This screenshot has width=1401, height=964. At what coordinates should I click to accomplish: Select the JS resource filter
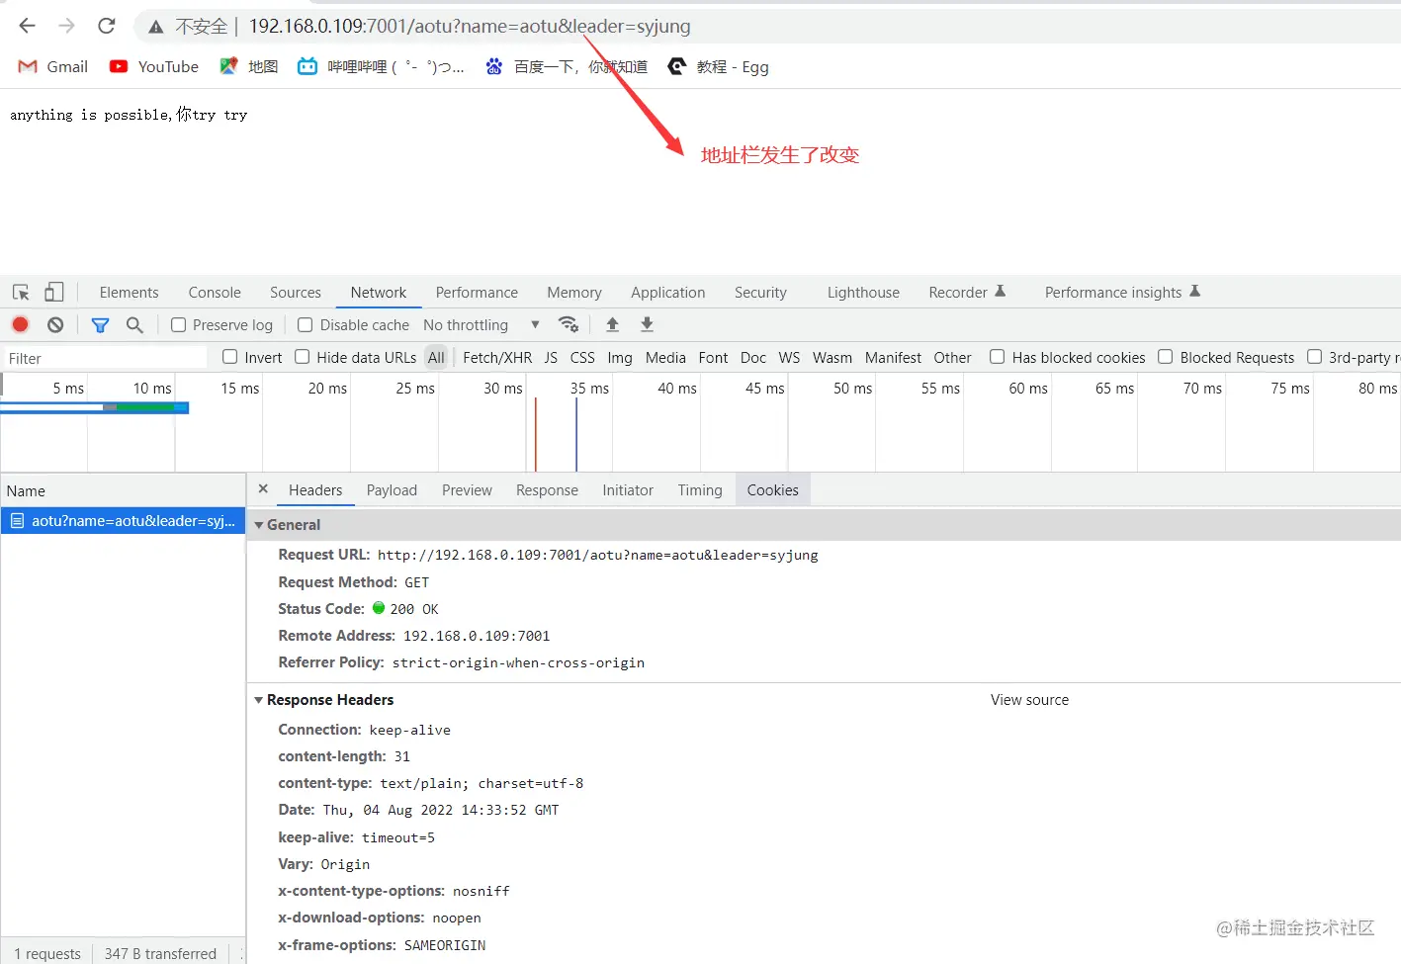[x=551, y=358]
